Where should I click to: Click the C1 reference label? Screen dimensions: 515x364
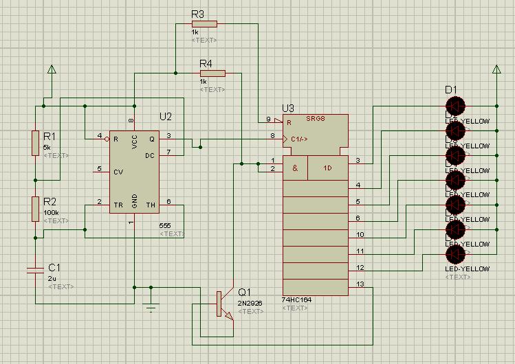[54, 268]
